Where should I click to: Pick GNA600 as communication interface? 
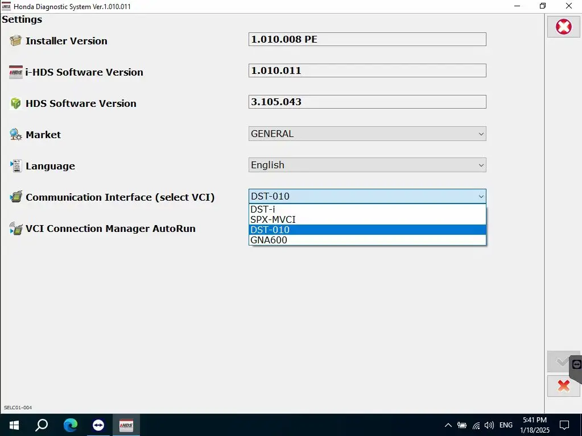pos(368,240)
